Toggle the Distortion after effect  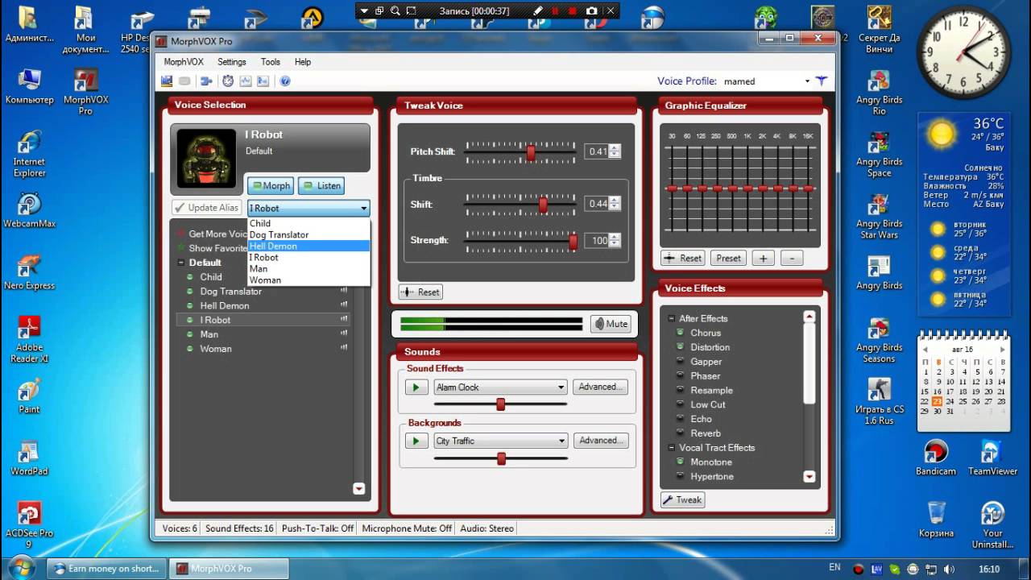tap(680, 347)
